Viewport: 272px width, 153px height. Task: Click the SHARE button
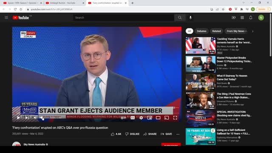150,134
